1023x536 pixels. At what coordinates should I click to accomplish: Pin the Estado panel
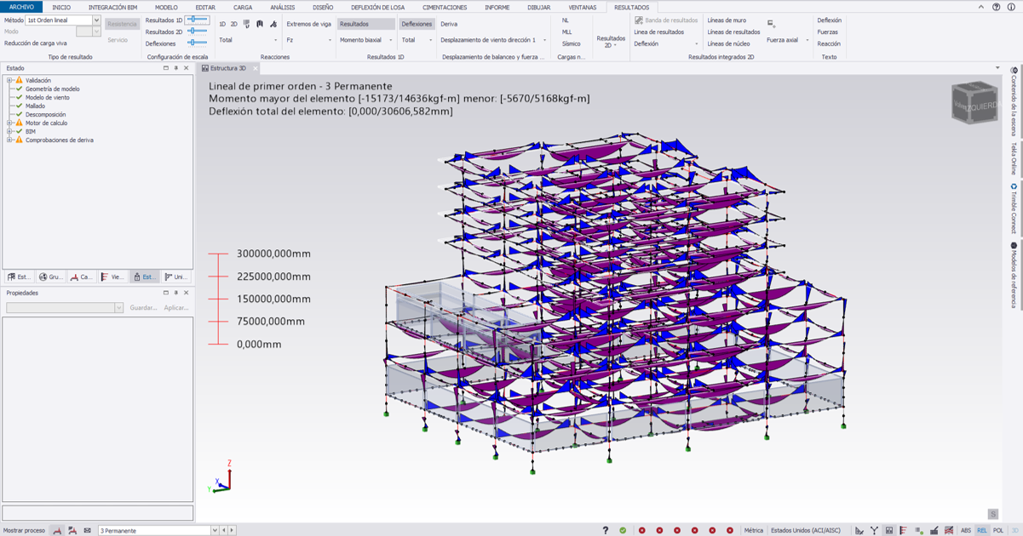click(176, 68)
